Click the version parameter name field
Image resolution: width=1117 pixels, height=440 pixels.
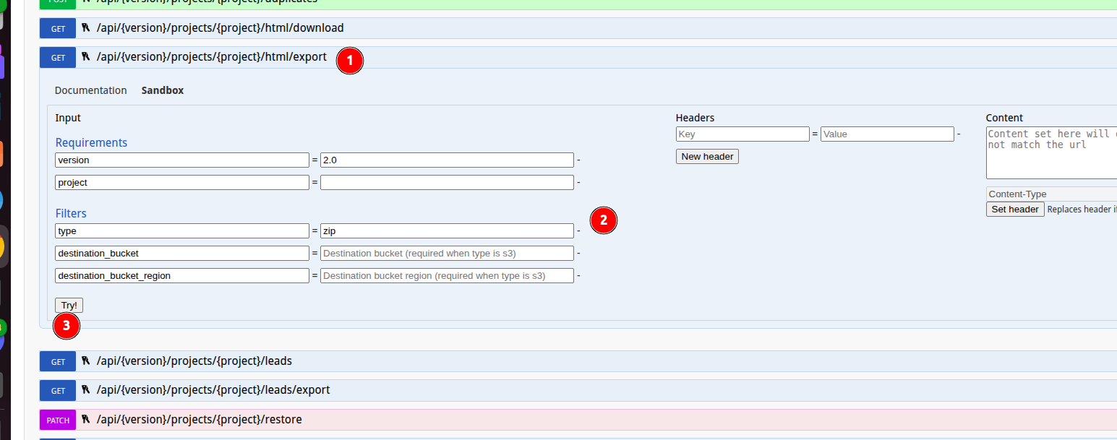182,160
